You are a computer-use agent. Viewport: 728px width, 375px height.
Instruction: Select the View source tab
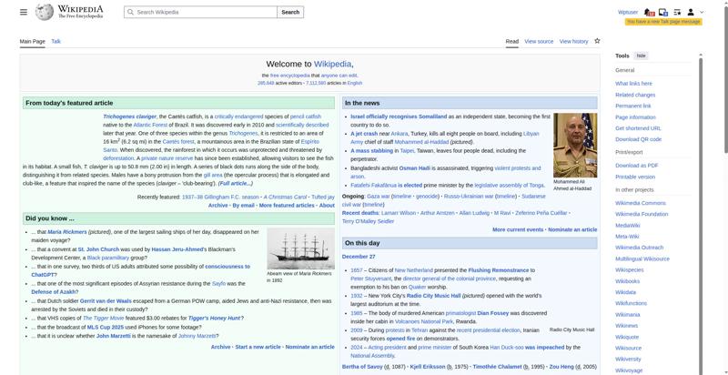coord(539,41)
